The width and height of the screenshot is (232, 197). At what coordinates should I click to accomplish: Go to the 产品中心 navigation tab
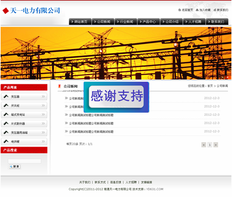[x=148, y=22]
